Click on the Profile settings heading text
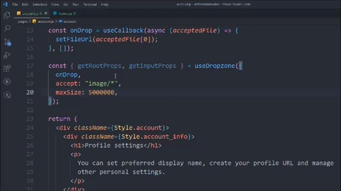This screenshot has height=191, width=341. pos(114,145)
